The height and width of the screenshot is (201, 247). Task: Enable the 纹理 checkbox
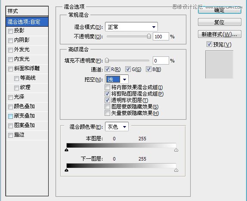click(x=16, y=88)
